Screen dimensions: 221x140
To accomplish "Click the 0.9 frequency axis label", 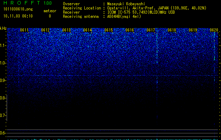I will click(3, 80).
